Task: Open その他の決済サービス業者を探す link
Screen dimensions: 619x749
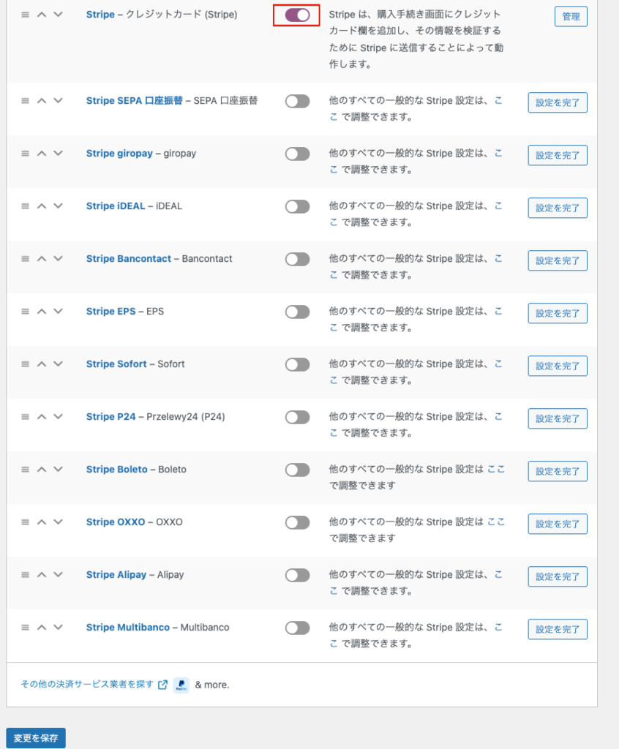Action: (x=87, y=685)
